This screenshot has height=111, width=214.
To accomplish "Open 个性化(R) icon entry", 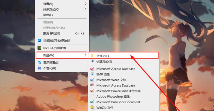I will pos(39,68).
